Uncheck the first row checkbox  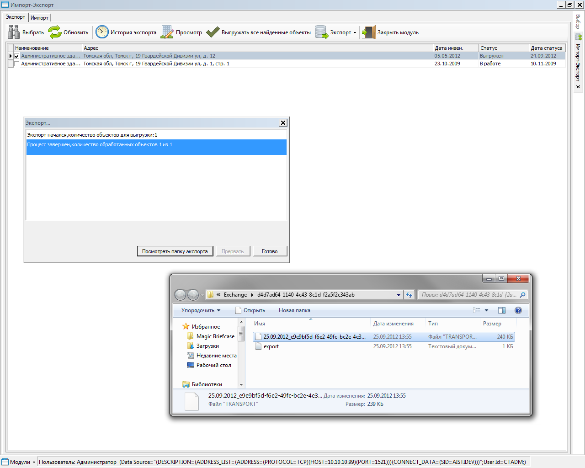(17, 56)
